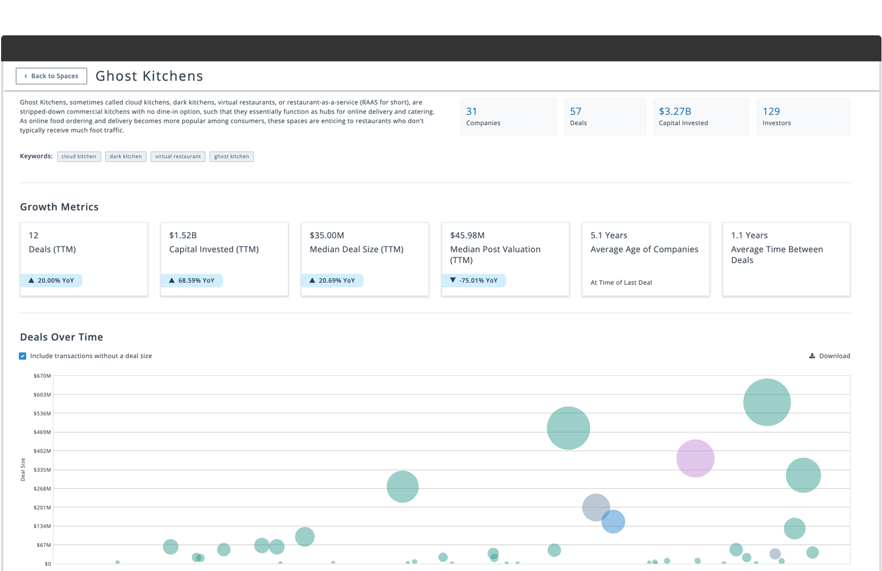Click the 20.69% YoY up-arrow badge
This screenshot has height=571, width=882.
pyautogui.click(x=332, y=281)
